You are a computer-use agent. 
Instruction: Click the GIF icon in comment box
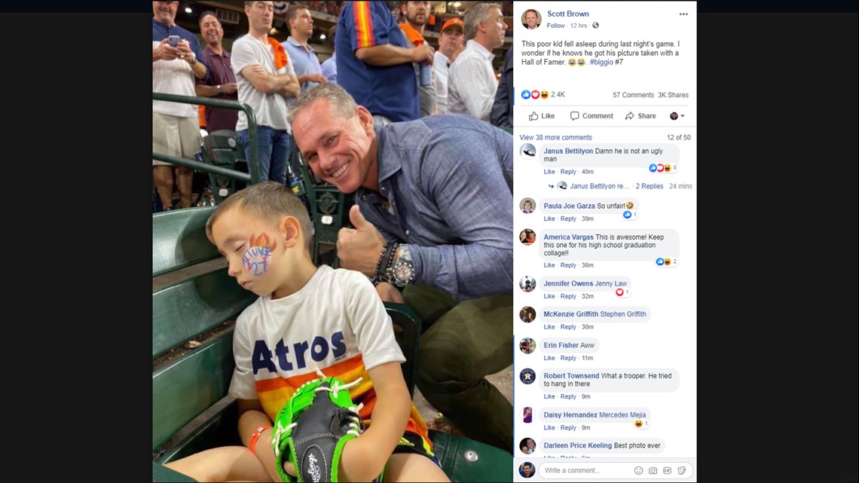(668, 470)
